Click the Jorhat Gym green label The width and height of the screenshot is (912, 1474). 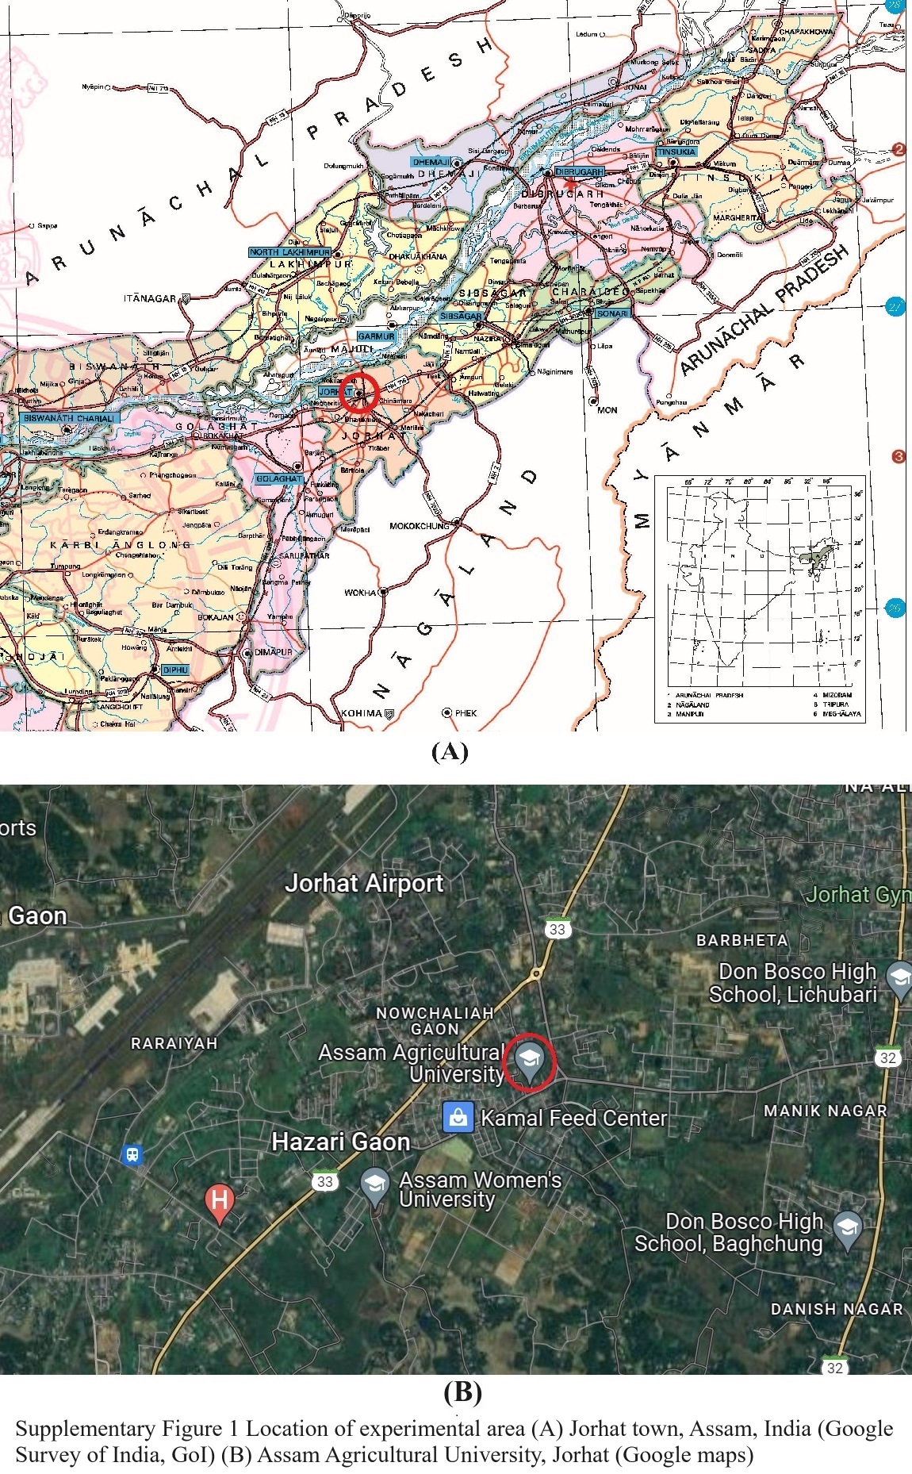pyautogui.click(x=859, y=895)
